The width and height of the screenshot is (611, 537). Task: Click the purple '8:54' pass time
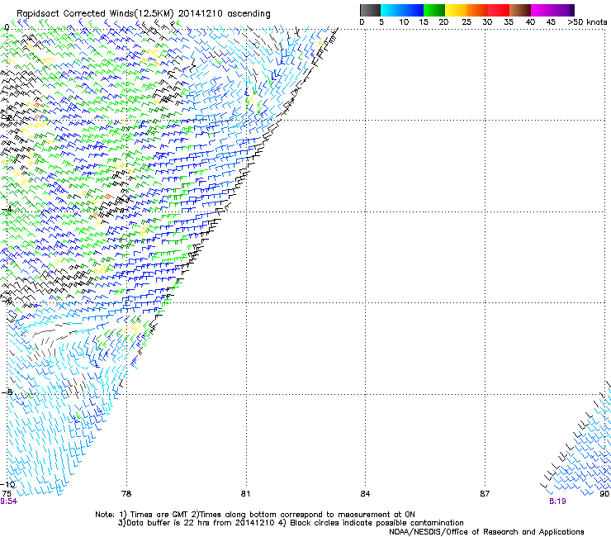pyautogui.click(x=8, y=501)
